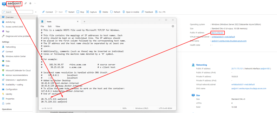Collapse the left sidebar menu
277x113 pixels.
coord(36,12)
